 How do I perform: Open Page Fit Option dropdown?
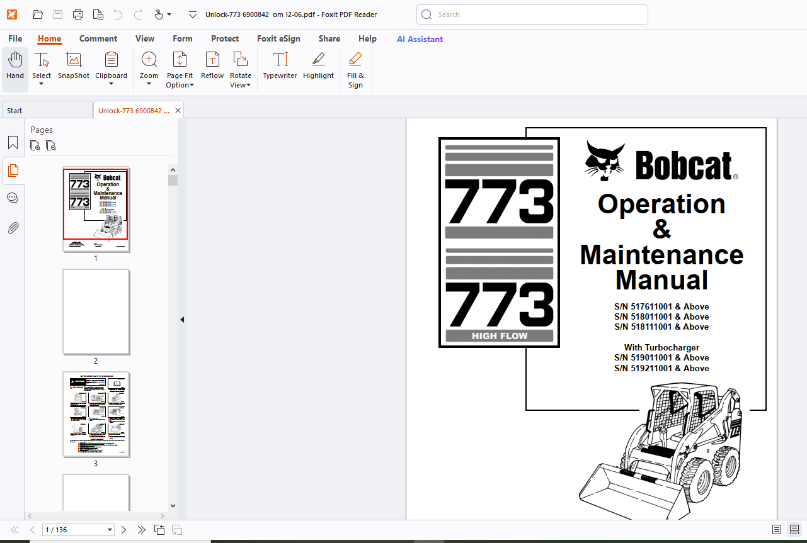tap(180, 70)
